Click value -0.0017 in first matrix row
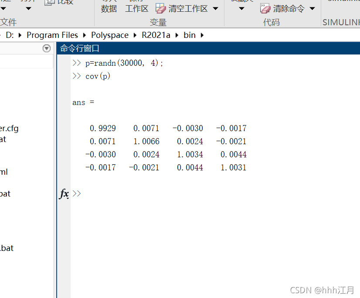Image resolution: width=360 pixels, height=298 pixels. (x=231, y=128)
